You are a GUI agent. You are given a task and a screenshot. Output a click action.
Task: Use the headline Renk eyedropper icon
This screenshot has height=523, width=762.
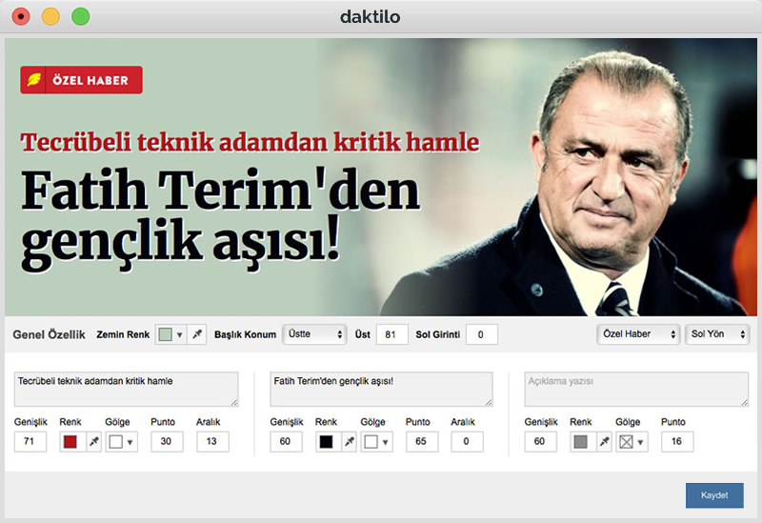350,441
